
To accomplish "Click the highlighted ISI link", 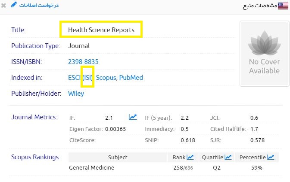I will pos(87,78).
